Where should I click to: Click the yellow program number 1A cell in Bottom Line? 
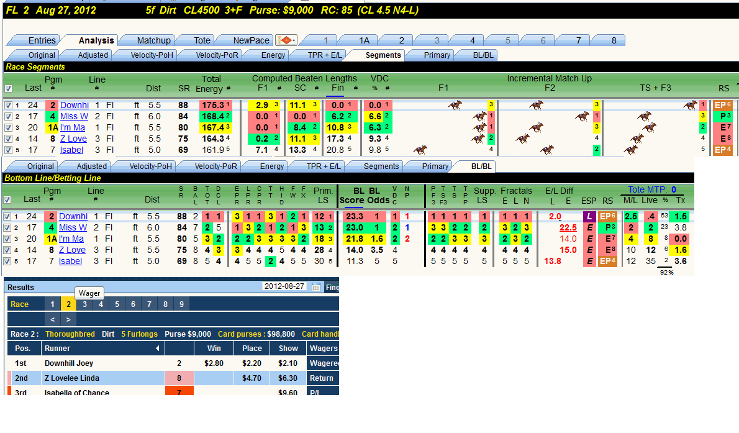click(52, 239)
